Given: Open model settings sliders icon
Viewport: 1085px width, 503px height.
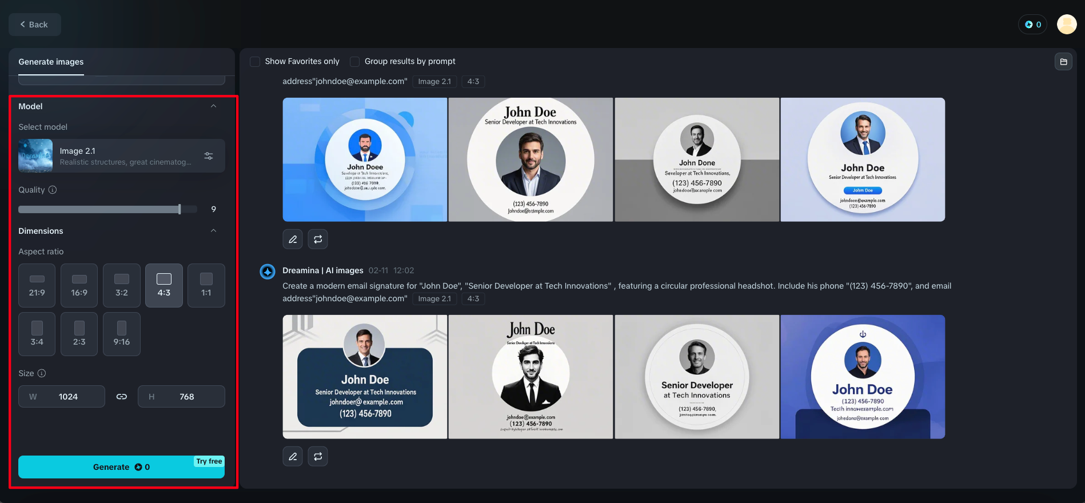Looking at the screenshot, I should [x=209, y=156].
